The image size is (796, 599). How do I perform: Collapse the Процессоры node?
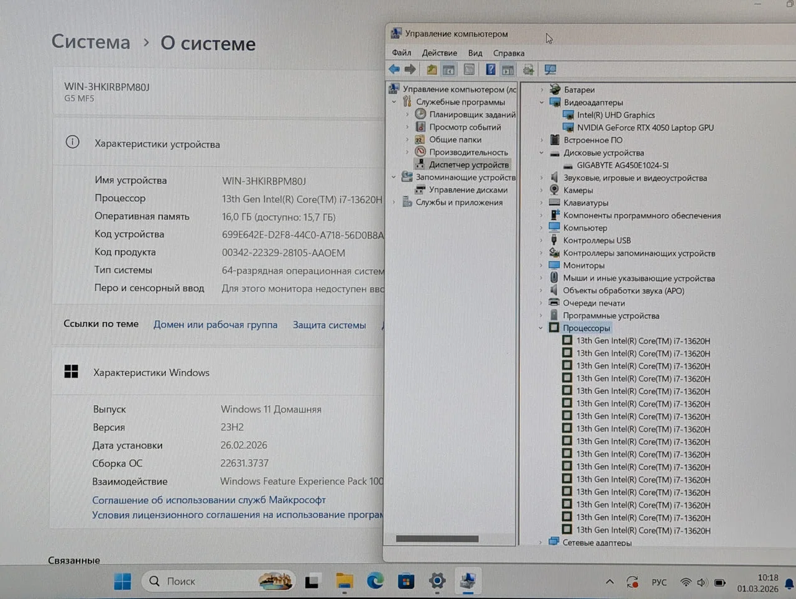[541, 328]
